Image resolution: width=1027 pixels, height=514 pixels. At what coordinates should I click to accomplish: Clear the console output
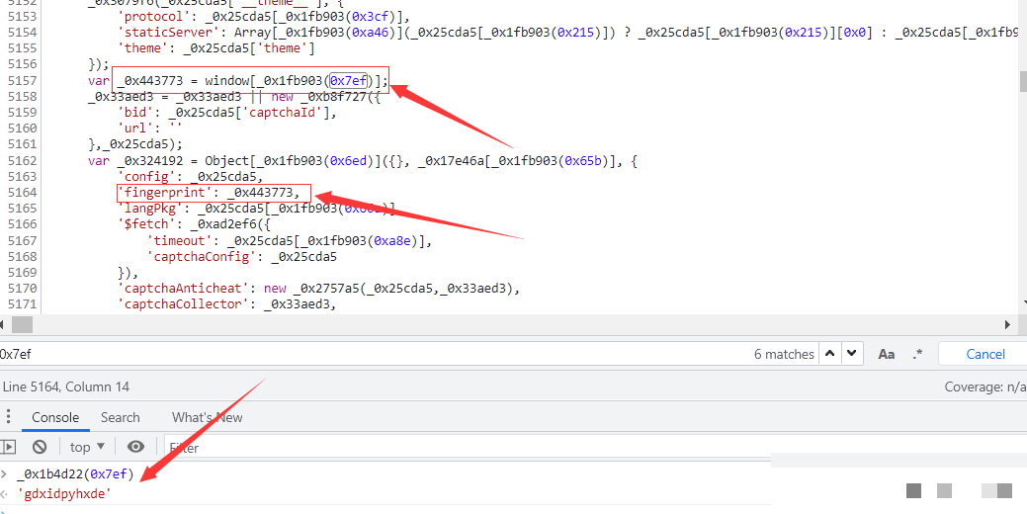click(40, 447)
